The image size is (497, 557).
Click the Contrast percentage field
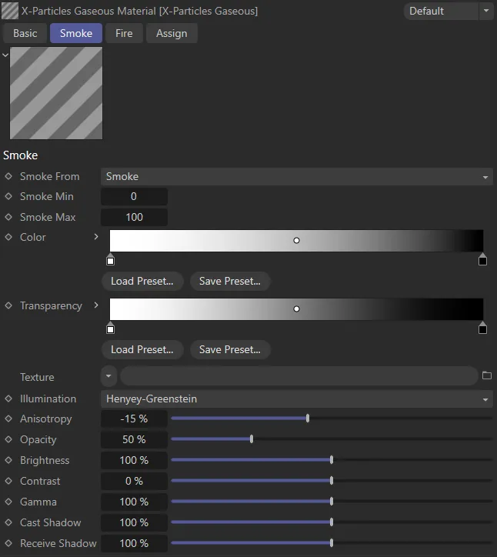pos(134,481)
